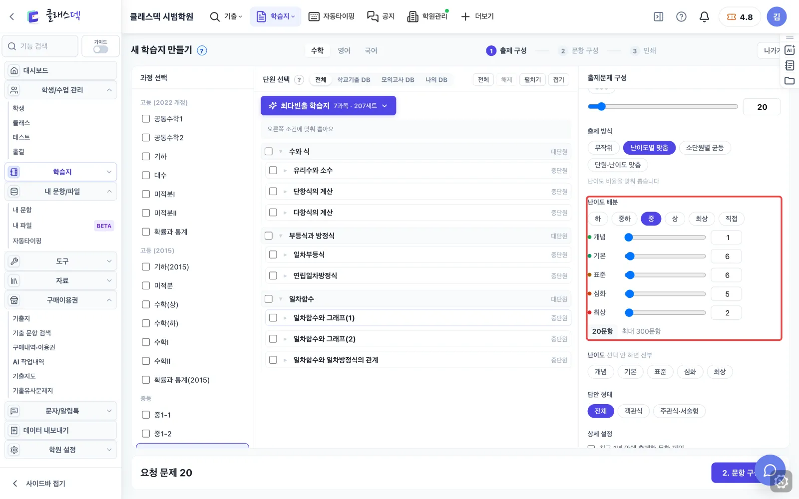Image resolution: width=799 pixels, height=499 pixels.
Task: Select 객관식 answer type
Action: (633, 411)
